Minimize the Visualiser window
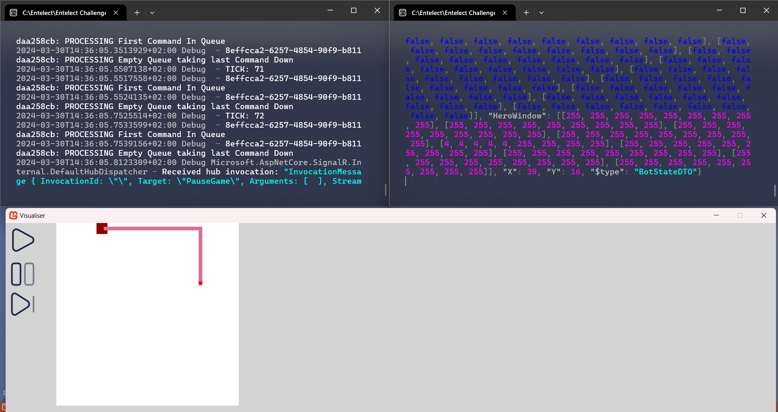Viewport: 778px width, 412px height. tap(716, 215)
